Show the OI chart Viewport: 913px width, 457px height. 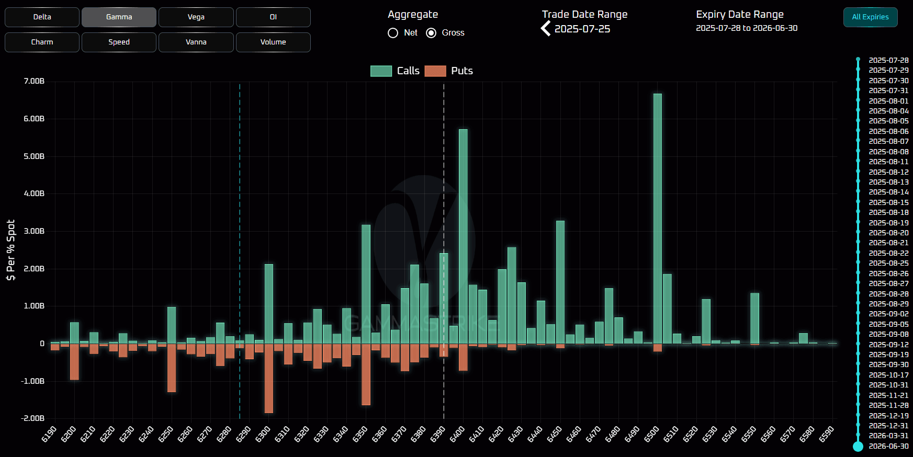tap(273, 17)
